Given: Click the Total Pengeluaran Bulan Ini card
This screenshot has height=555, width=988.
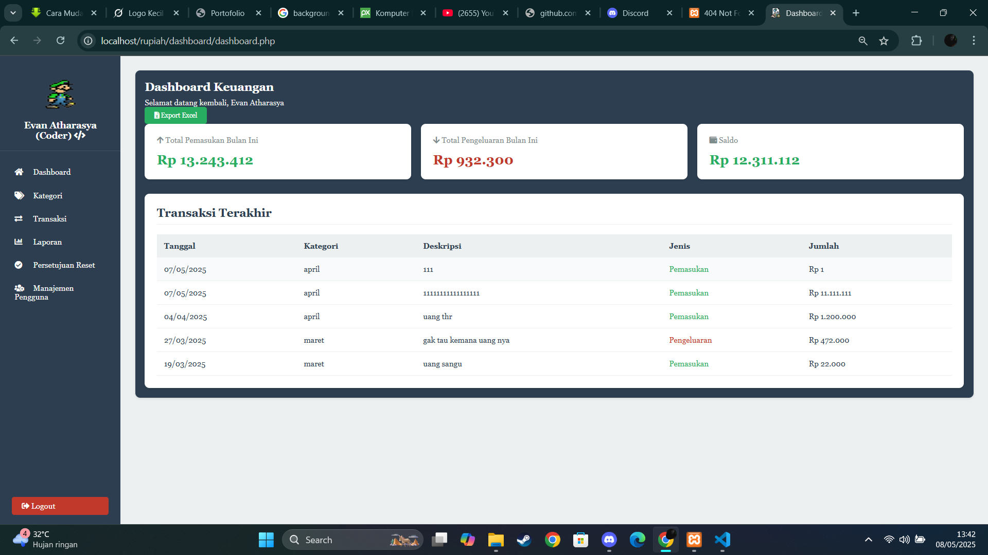Looking at the screenshot, I should [554, 152].
